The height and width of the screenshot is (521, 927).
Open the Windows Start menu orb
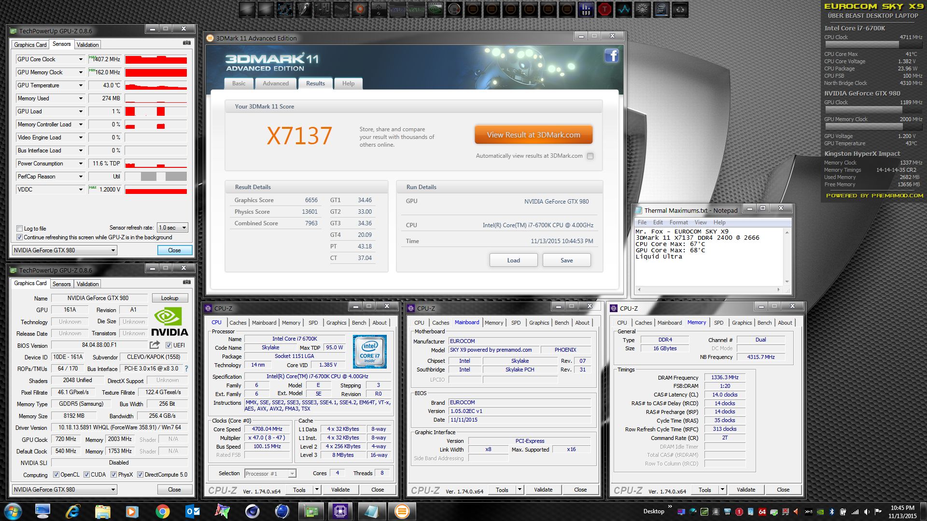coord(13,511)
